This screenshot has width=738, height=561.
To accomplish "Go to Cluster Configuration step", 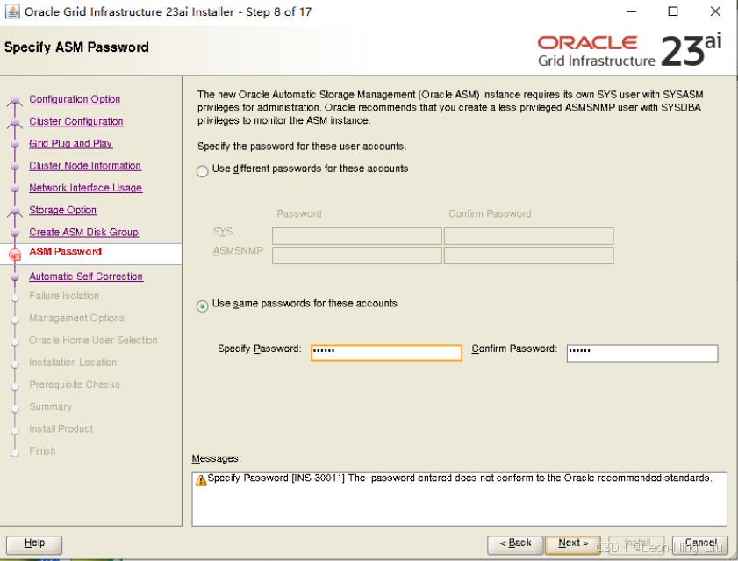I will point(76,121).
